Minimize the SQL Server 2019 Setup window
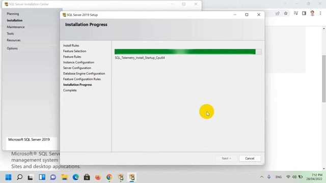The image size is (326, 183). pyautogui.click(x=235, y=15)
